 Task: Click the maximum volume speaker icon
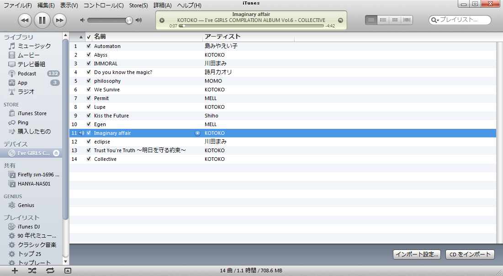[x=138, y=20]
